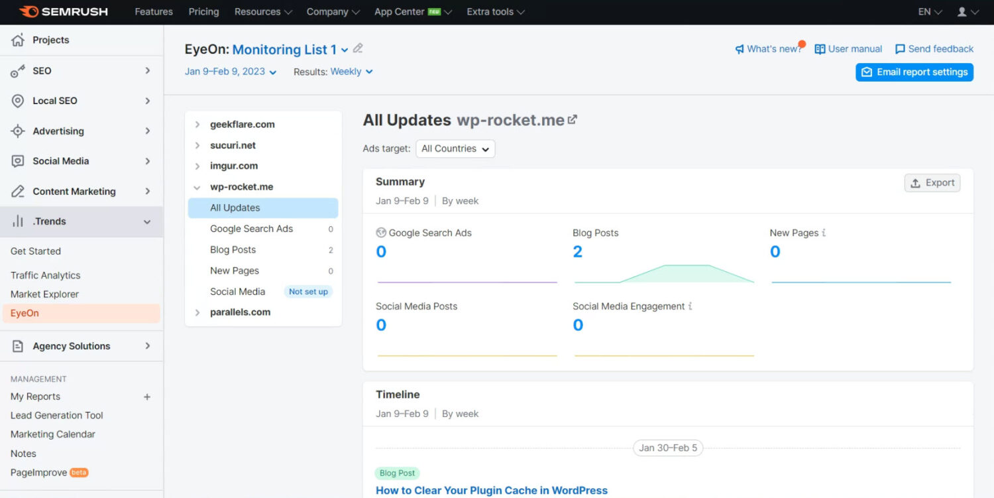Open the Monitoring List 1 dropdown

pyautogui.click(x=290, y=50)
